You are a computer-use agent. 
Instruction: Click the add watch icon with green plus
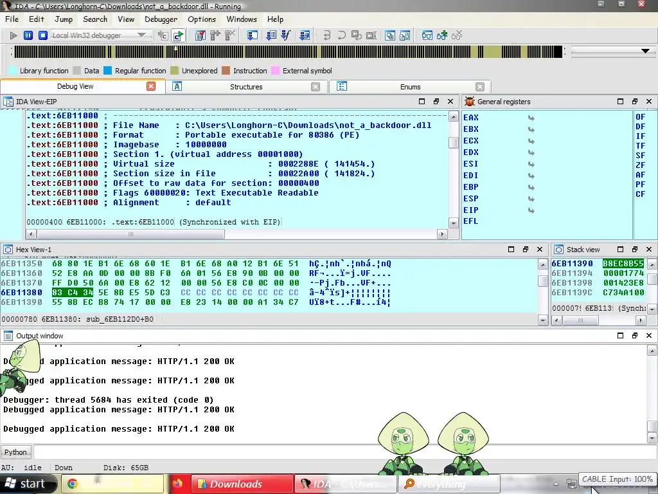click(x=442, y=36)
